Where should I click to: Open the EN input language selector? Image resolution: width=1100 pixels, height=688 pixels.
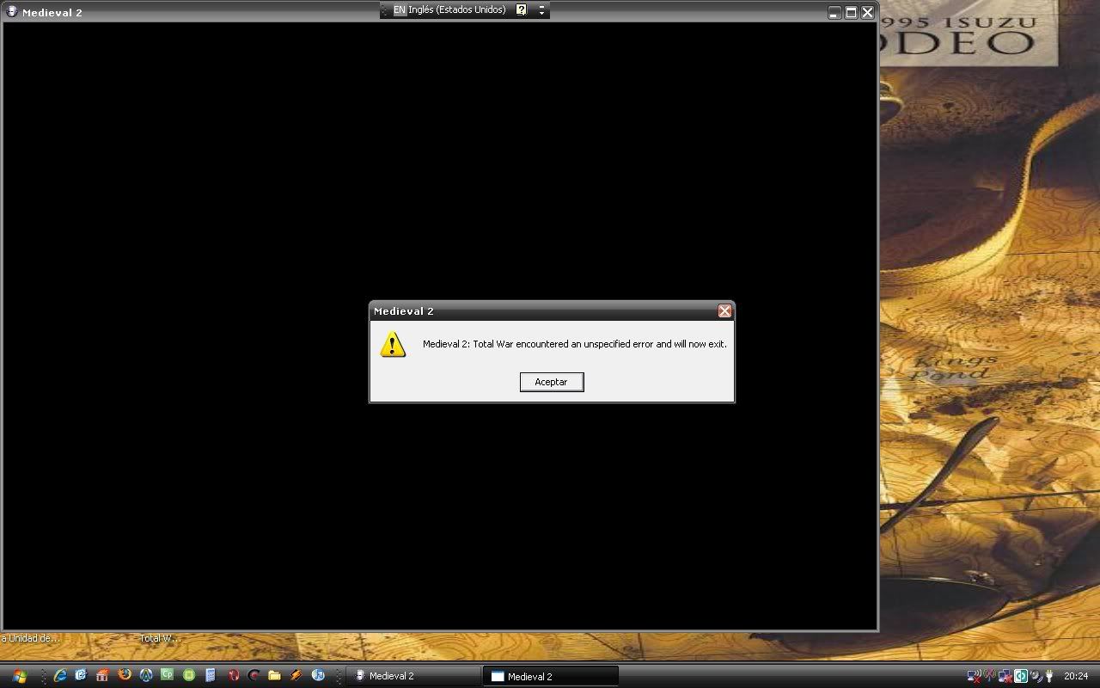(400, 10)
